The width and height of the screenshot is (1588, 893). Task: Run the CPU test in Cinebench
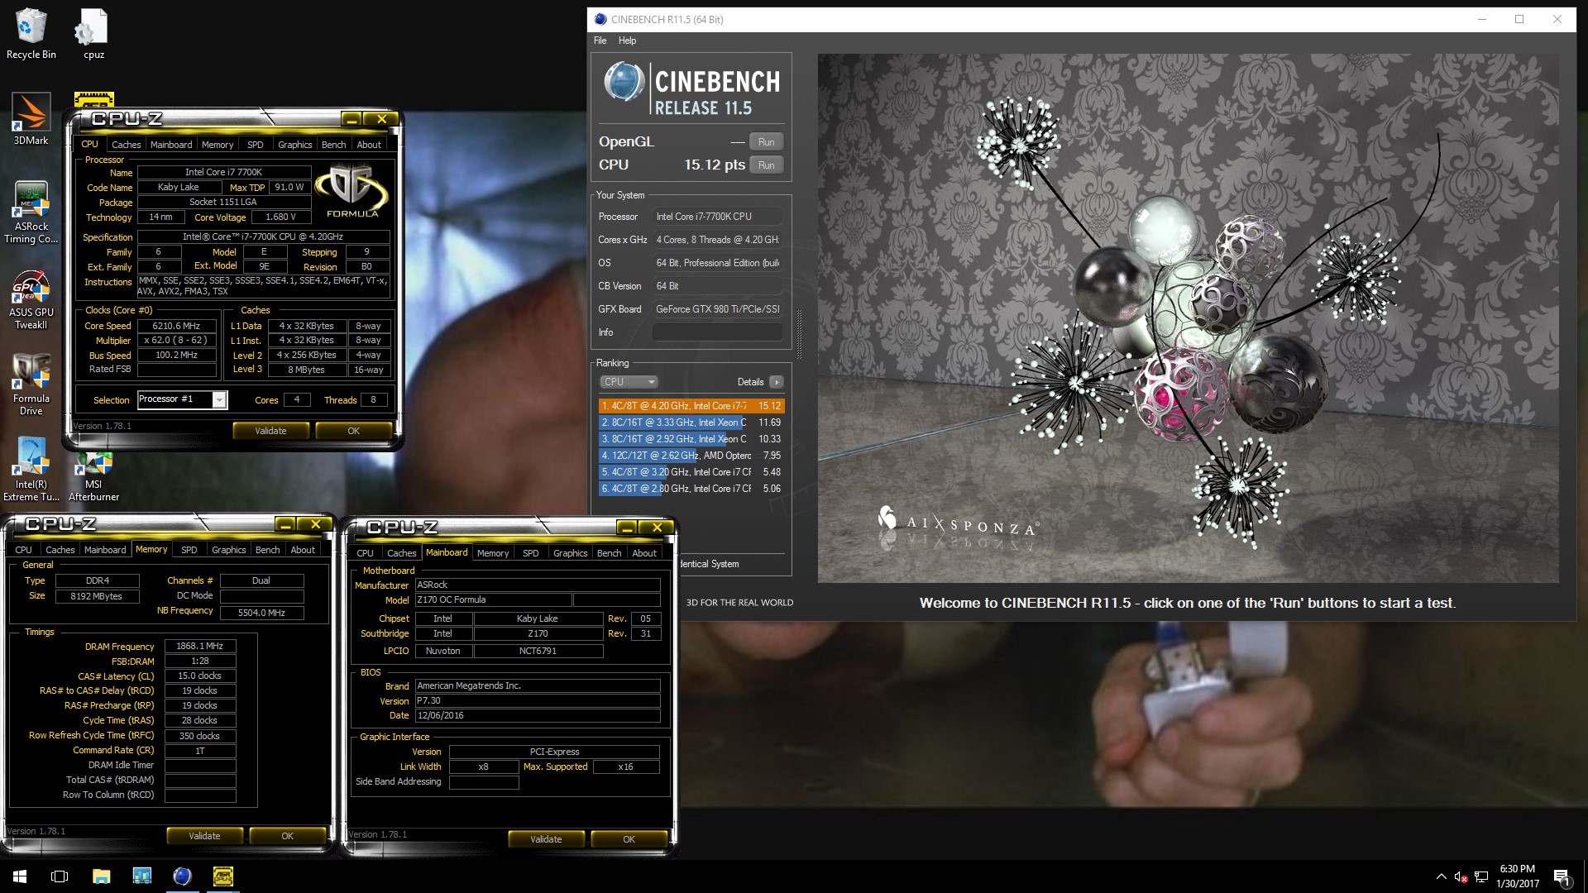[767, 165]
